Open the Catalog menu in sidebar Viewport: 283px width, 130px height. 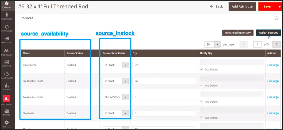pos(7,5)
